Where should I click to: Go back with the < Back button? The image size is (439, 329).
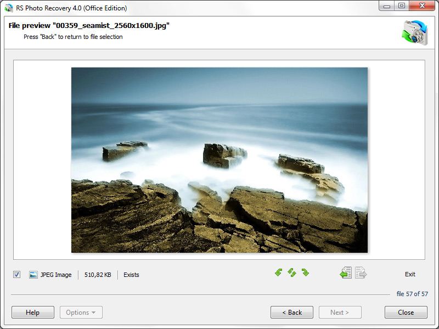(x=292, y=313)
